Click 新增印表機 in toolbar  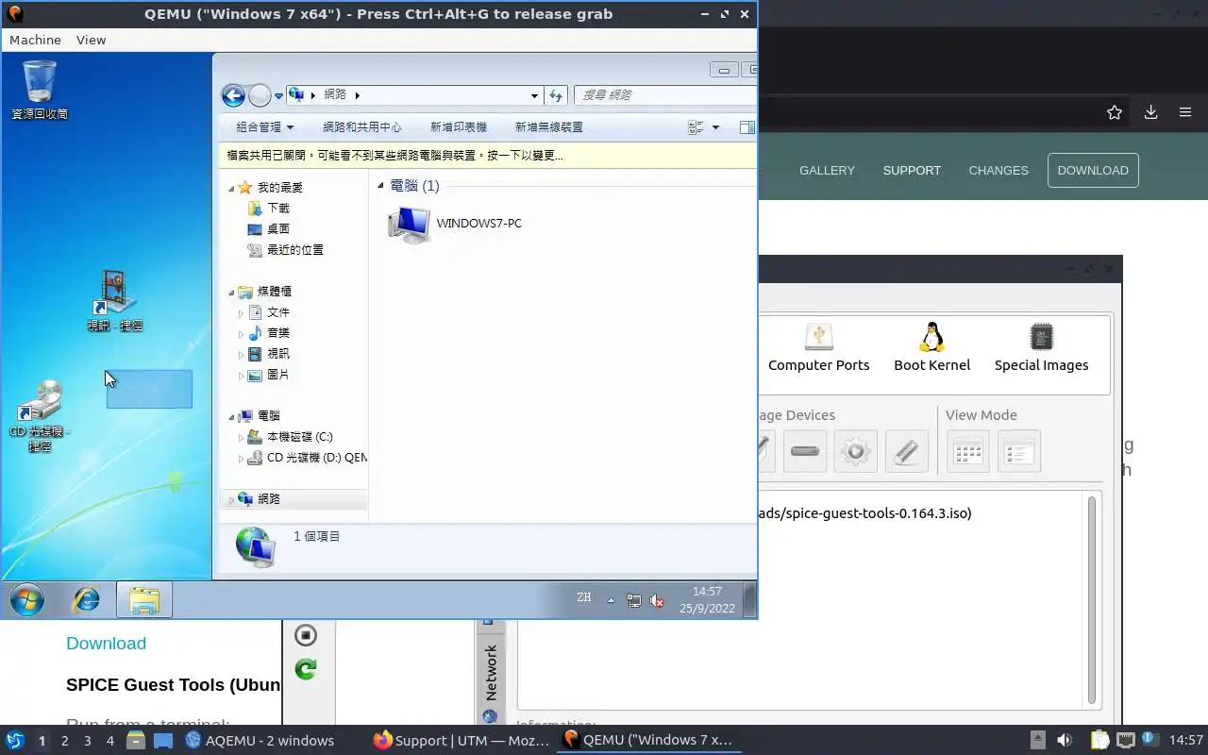(459, 127)
